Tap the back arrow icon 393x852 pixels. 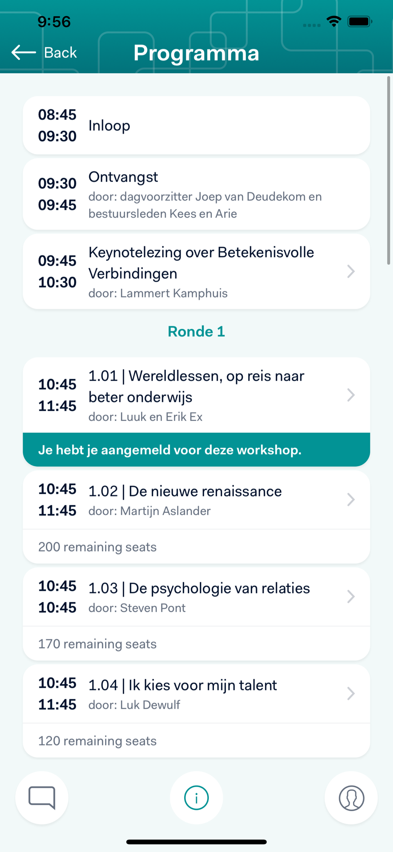tap(23, 52)
